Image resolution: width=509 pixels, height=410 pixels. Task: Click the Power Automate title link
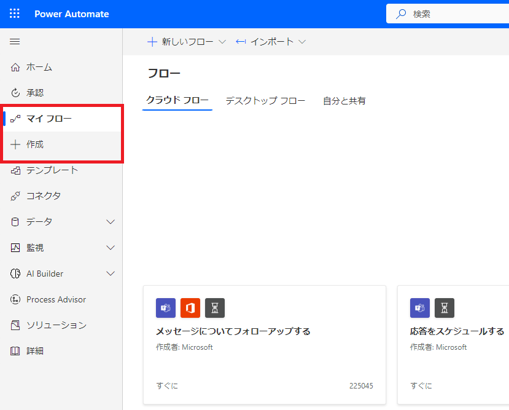[x=72, y=14]
